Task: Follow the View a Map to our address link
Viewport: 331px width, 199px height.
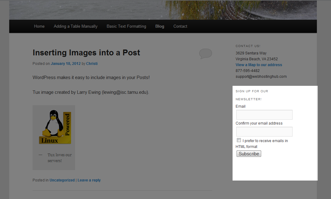Action: [x=259, y=65]
